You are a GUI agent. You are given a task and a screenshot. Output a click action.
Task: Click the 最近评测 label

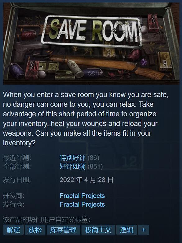tap(17, 158)
